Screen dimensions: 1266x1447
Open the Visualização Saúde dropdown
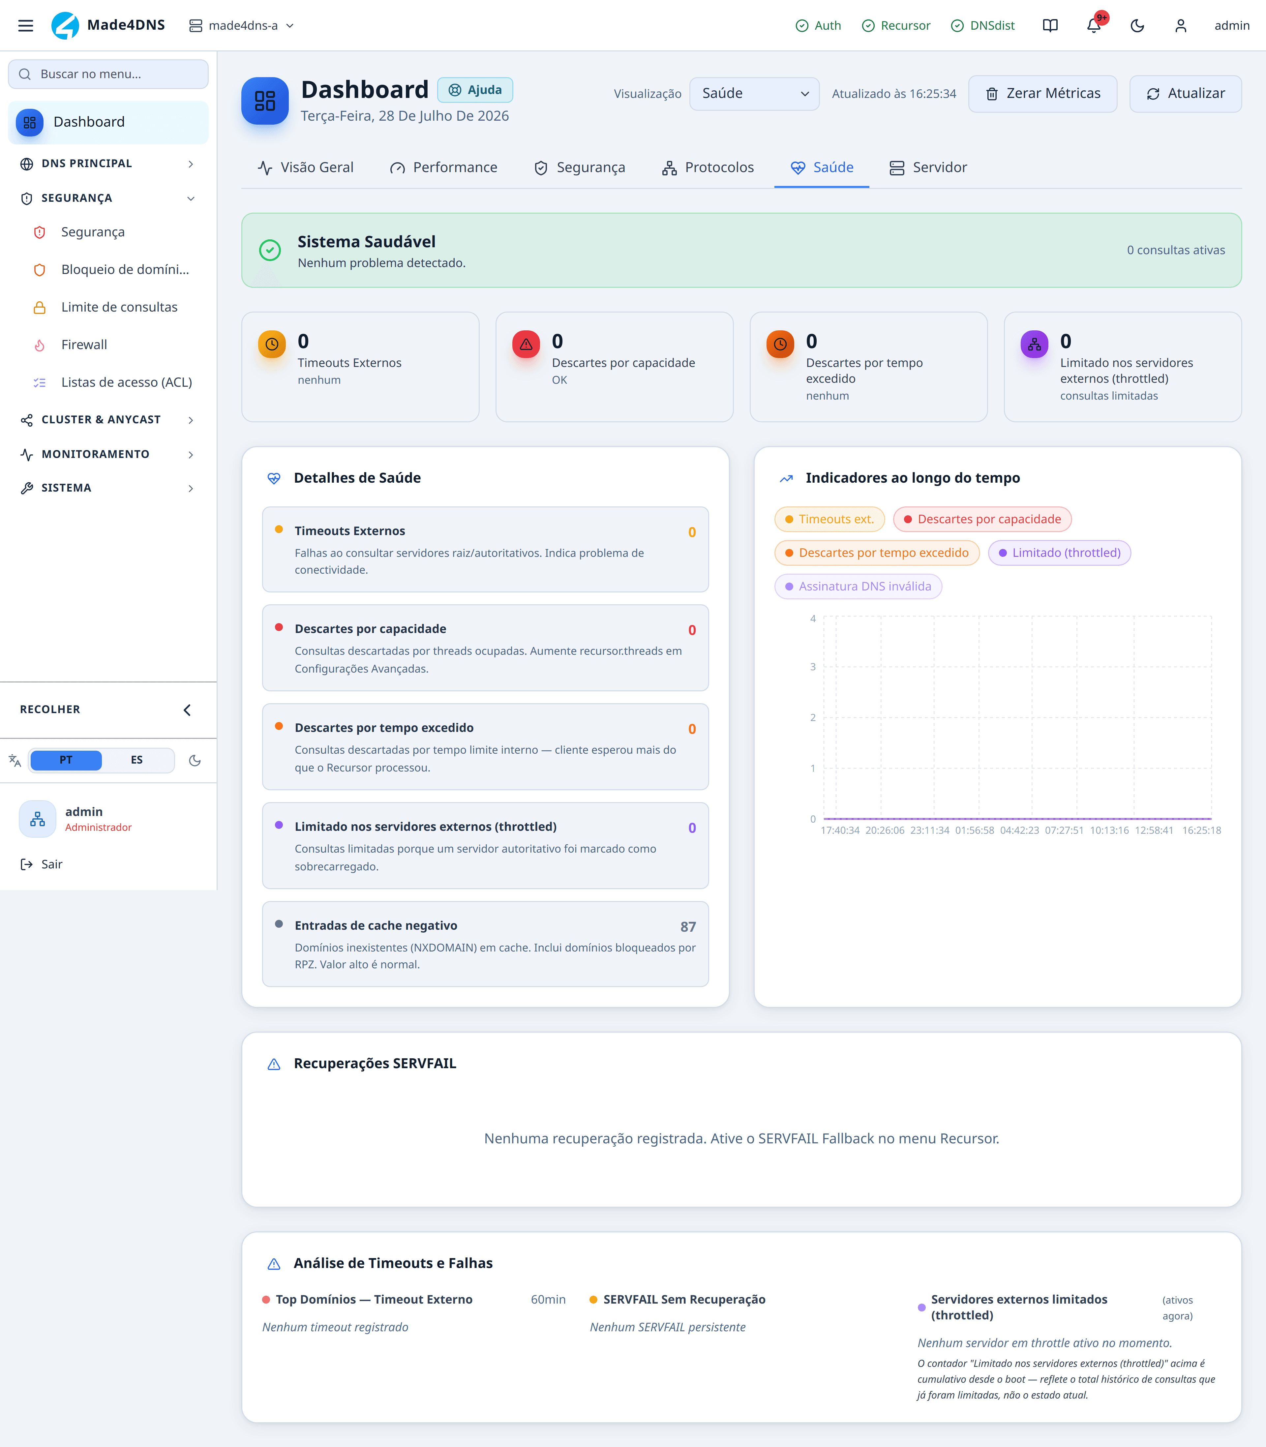pyautogui.click(x=754, y=93)
